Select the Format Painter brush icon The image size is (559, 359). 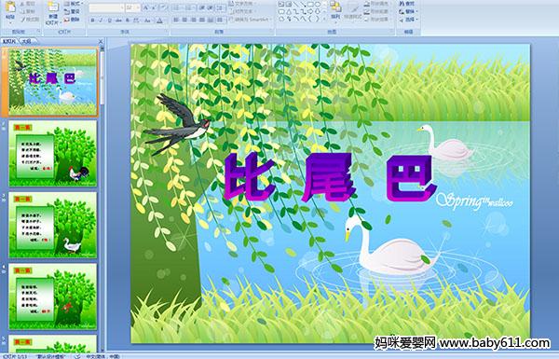tap(22, 20)
